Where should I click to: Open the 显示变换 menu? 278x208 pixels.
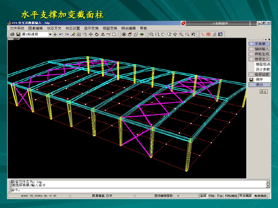click(91, 28)
